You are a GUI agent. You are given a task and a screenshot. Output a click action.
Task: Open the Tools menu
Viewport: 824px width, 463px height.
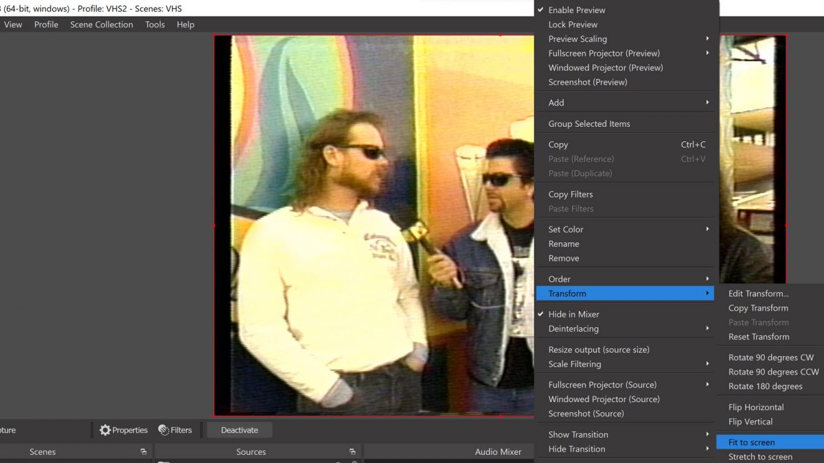(x=154, y=25)
